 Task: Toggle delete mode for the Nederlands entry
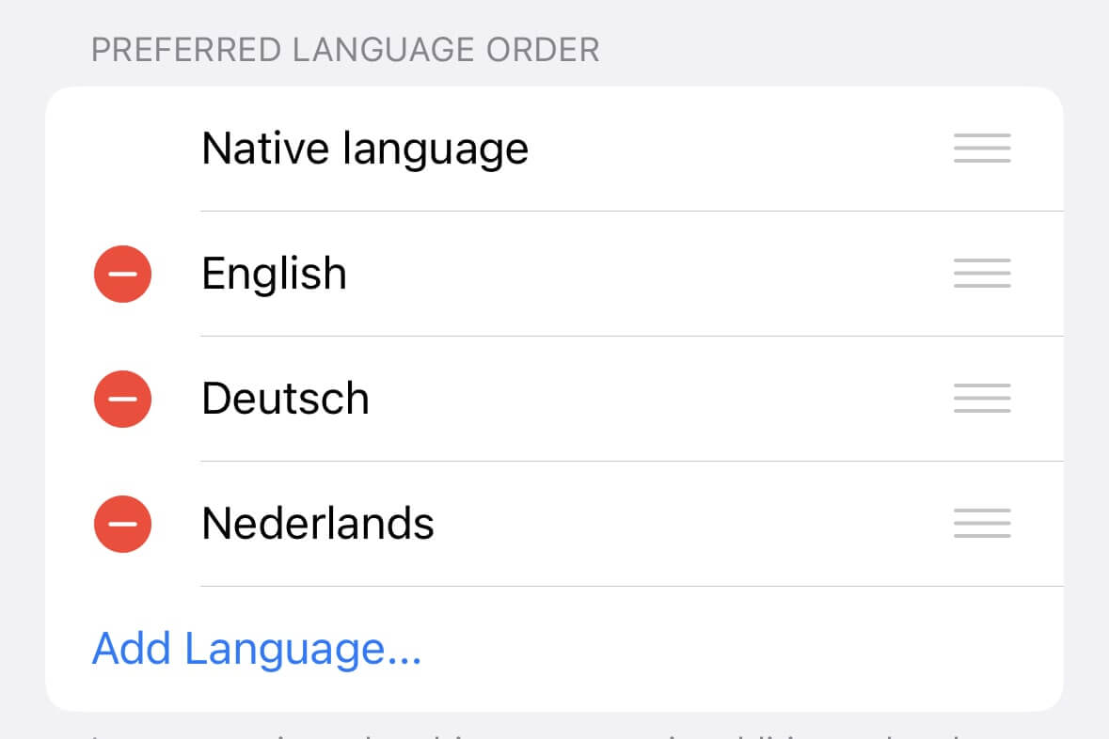coord(122,524)
